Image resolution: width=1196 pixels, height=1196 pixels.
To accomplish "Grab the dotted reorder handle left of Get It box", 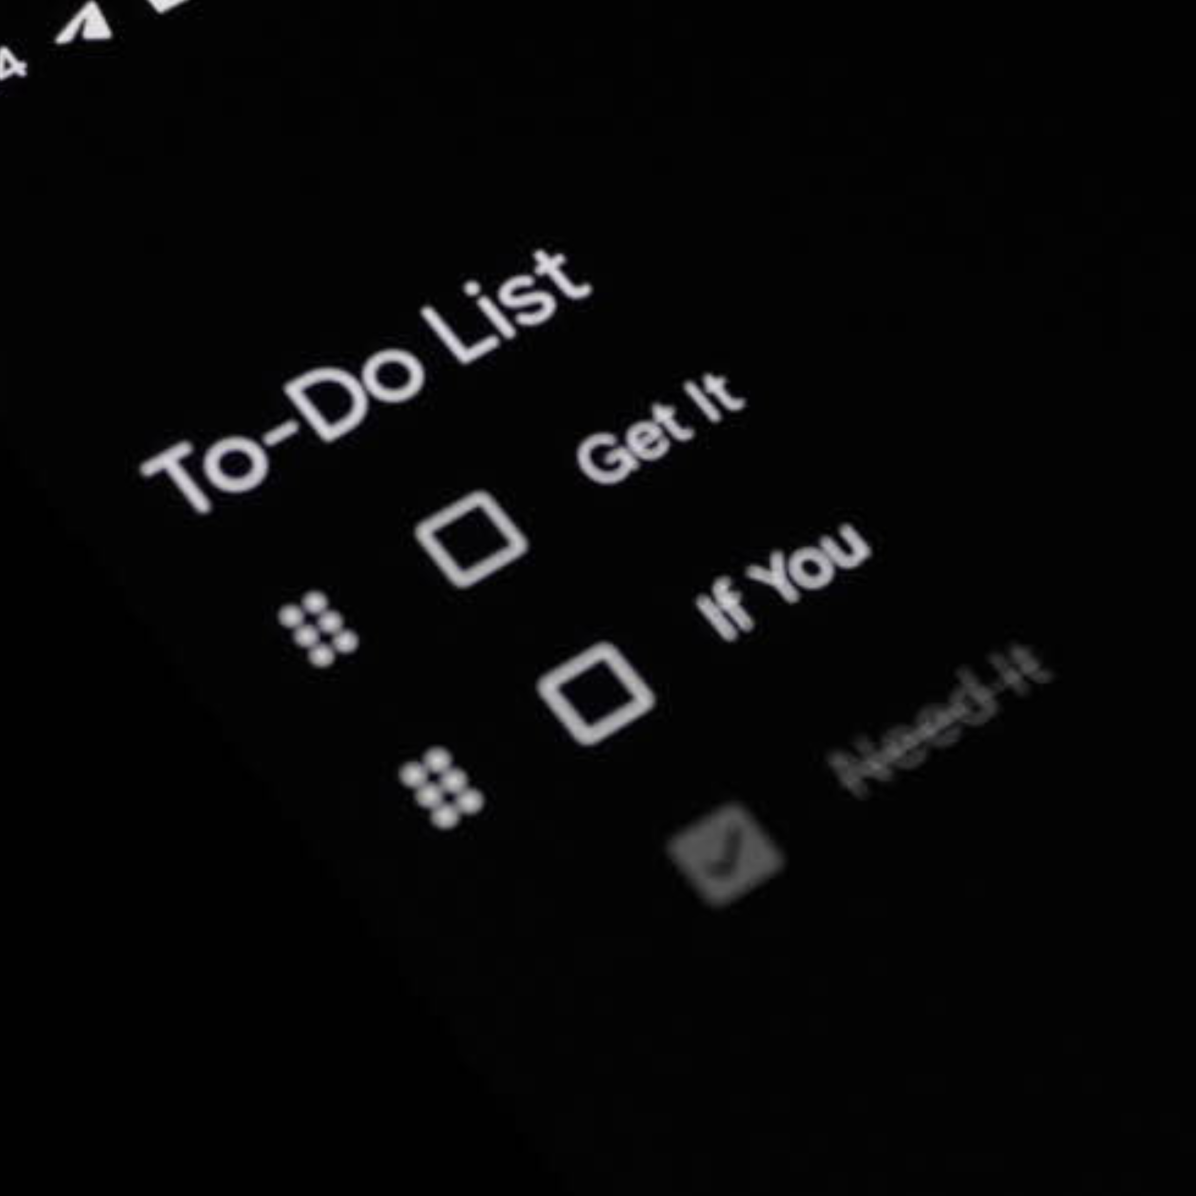I will pos(318,629).
